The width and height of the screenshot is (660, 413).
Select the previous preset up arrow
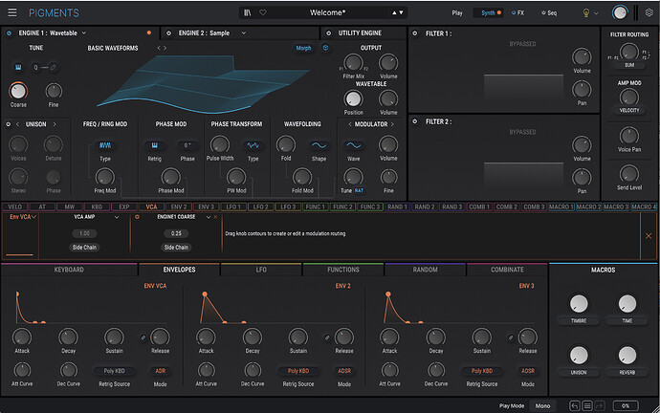pyautogui.click(x=394, y=13)
